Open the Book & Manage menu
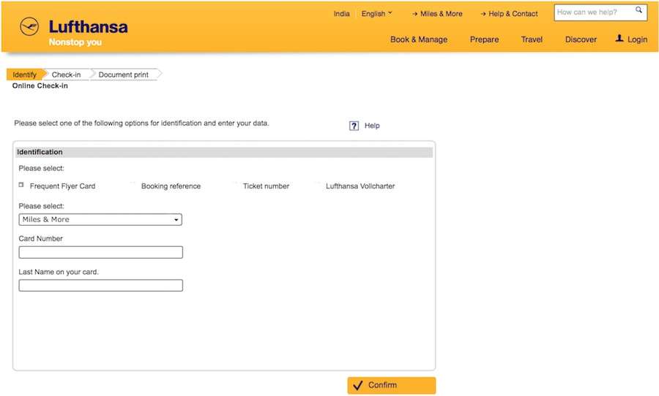The height and width of the screenshot is (396, 659). (x=419, y=39)
